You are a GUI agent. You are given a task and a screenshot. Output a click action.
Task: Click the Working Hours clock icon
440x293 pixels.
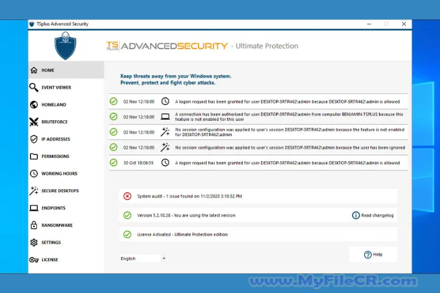coord(34,173)
